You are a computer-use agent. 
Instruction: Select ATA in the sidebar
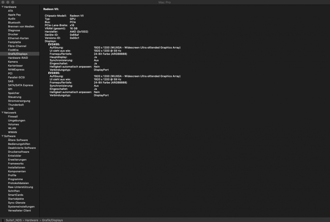[x=10, y=11]
